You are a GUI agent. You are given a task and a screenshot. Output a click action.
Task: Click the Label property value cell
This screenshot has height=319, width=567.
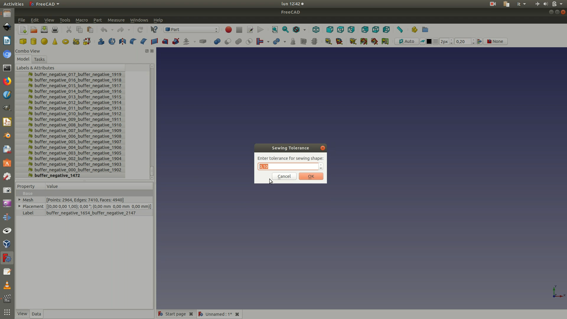click(x=99, y=213)
